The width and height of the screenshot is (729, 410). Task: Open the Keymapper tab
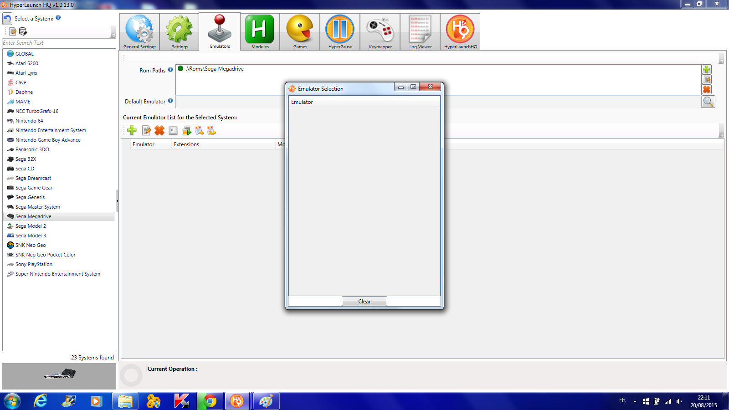pos(380,31)
